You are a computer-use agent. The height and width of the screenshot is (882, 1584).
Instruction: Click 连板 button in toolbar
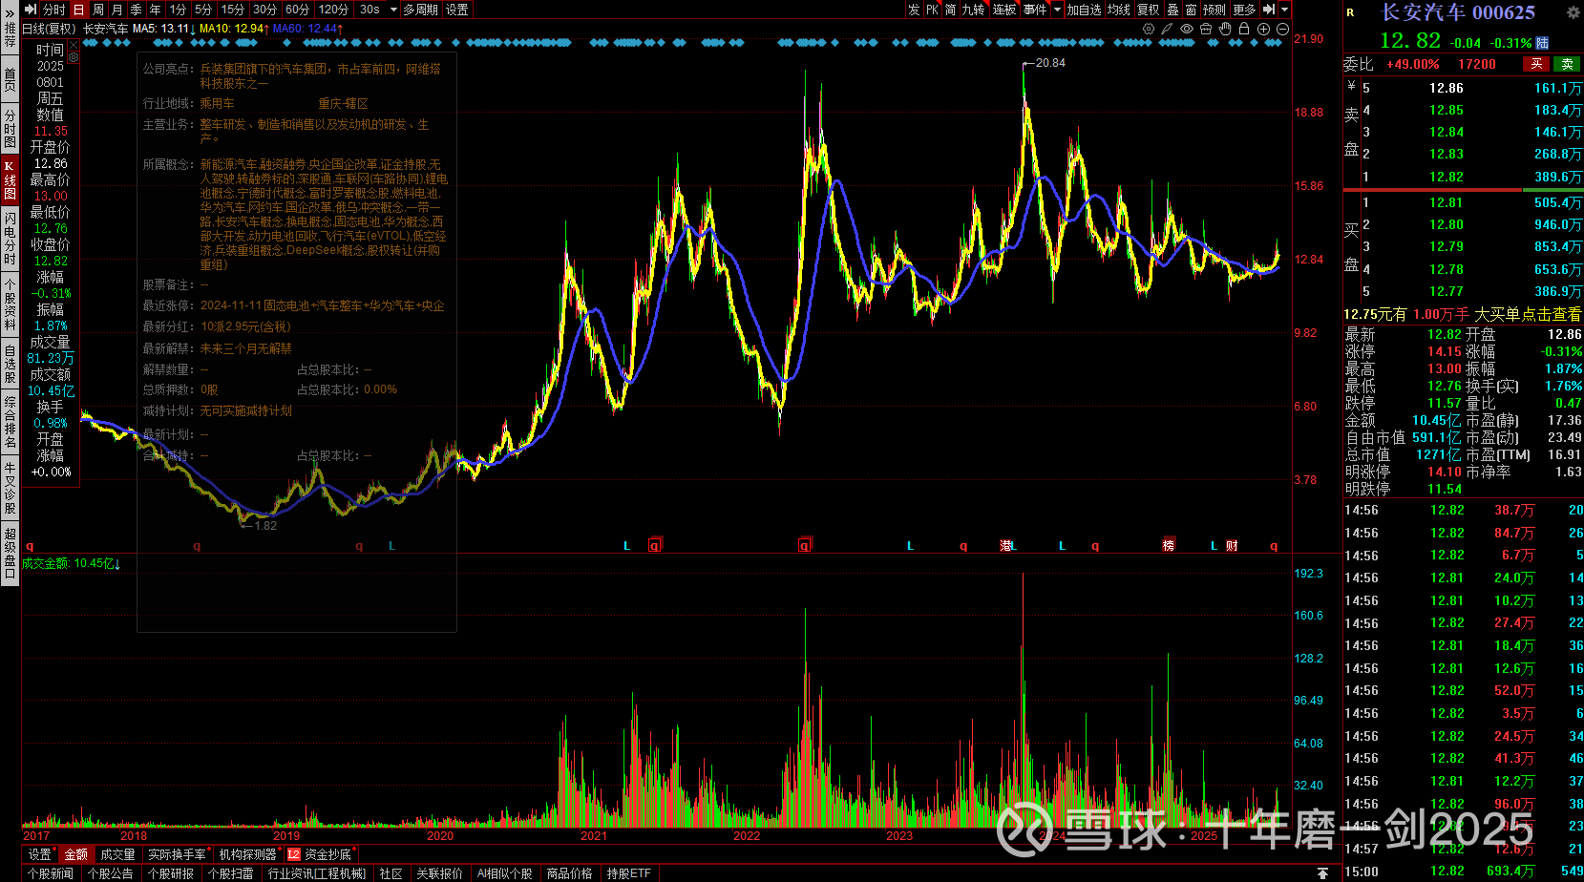click(1004, 10)
